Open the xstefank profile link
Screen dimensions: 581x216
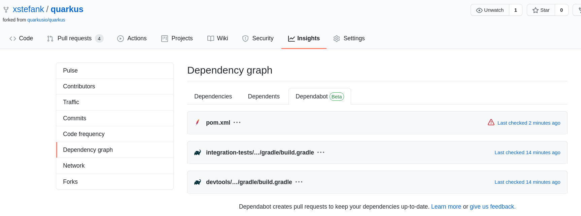(x=28, y=9)
